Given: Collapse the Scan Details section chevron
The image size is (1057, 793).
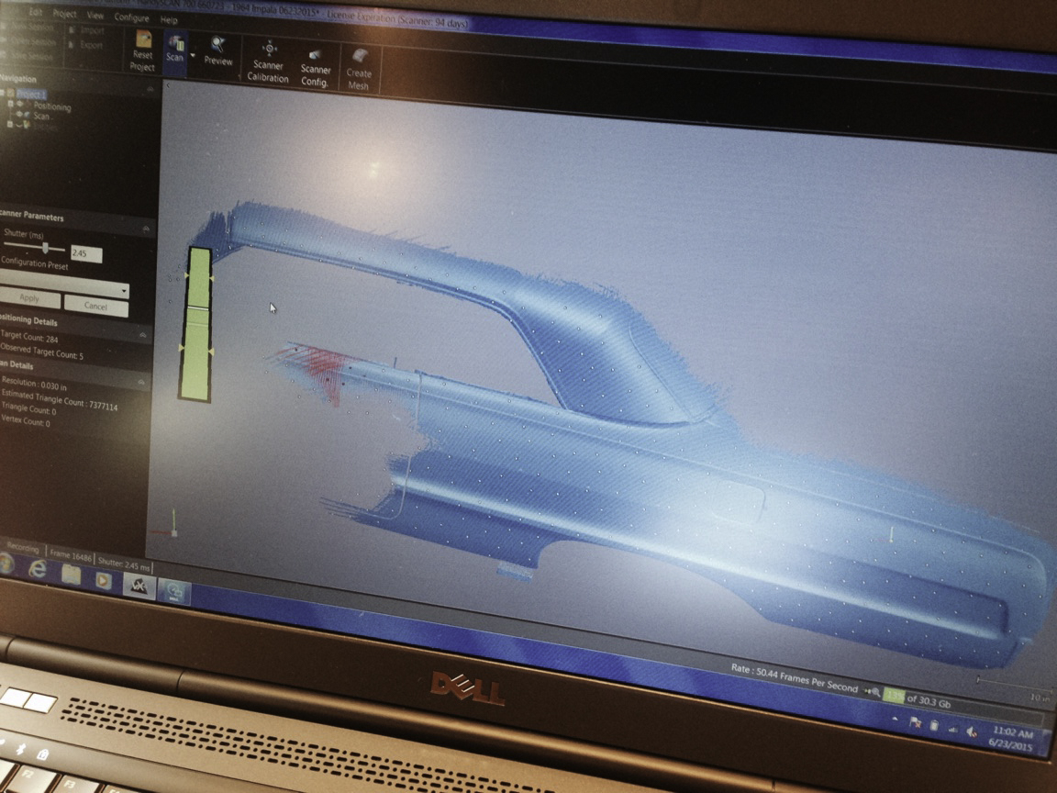Looking at the screenshot, I should pos(141,383).
